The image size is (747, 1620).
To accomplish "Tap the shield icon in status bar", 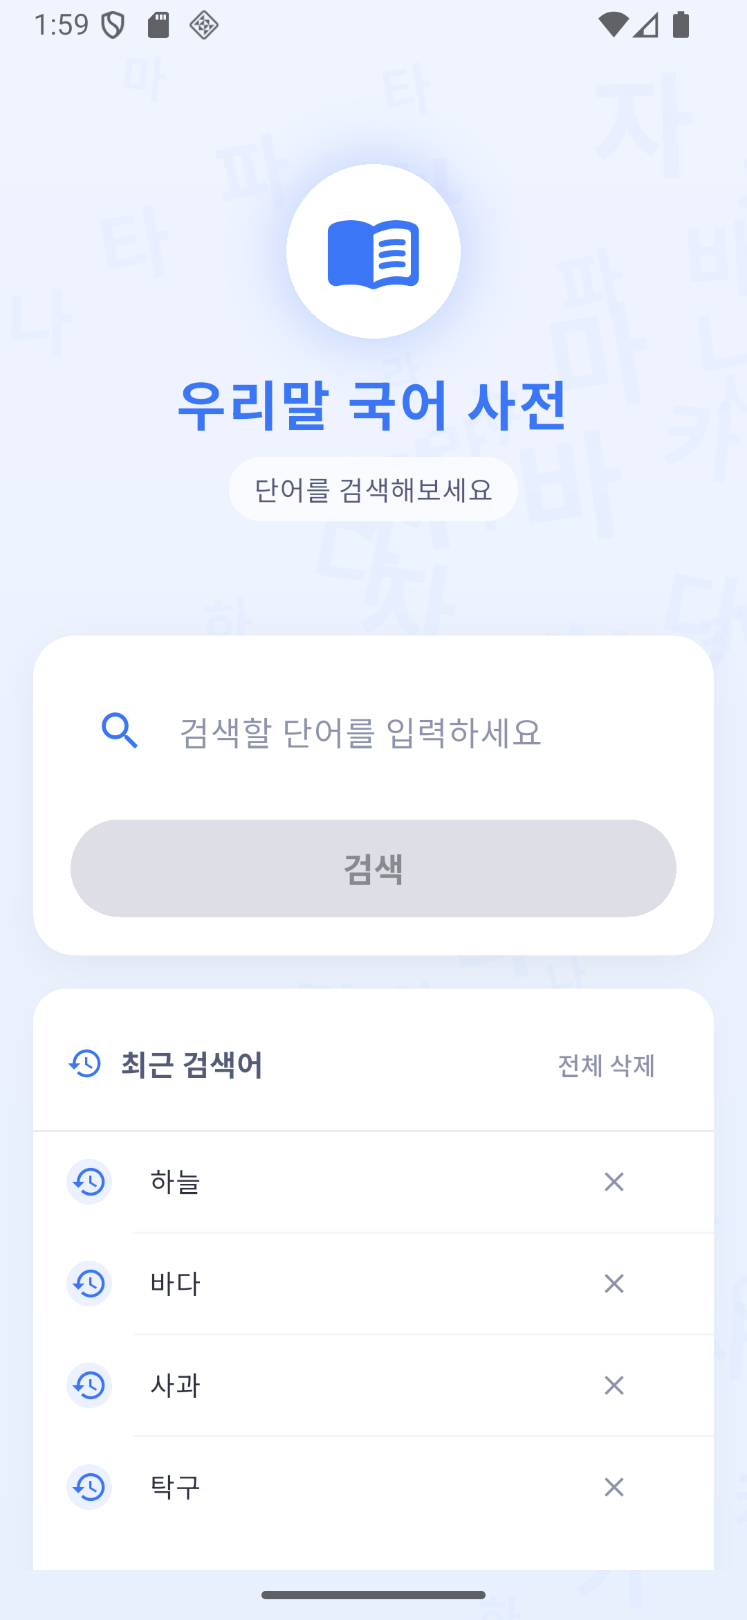I will click(x=113, y=26).
